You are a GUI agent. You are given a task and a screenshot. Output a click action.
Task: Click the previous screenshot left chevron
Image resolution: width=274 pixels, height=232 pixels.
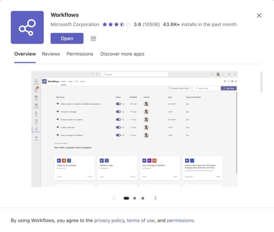[x=114, y=198]
